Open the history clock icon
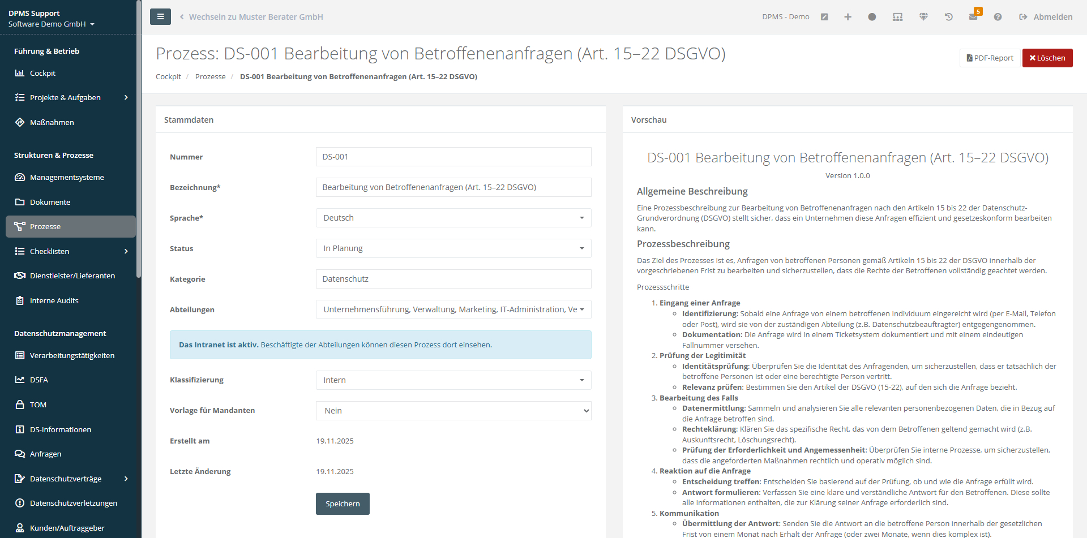Screen dimensions: 1087x538 coord(948,17)
